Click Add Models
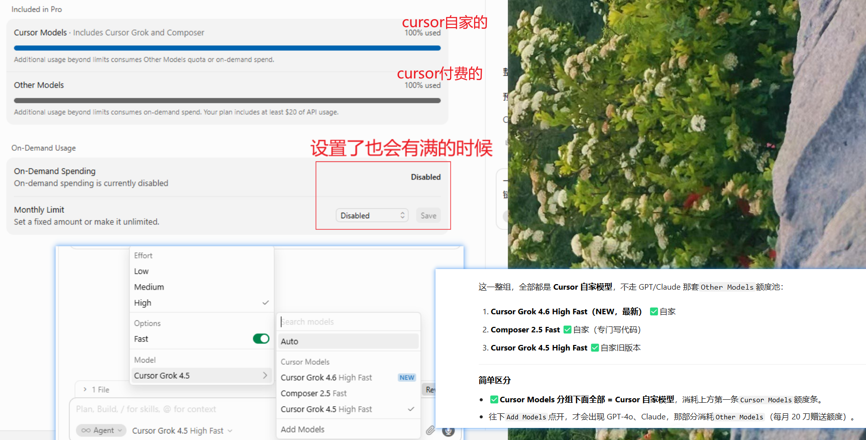866x440 pixels. 349,429
